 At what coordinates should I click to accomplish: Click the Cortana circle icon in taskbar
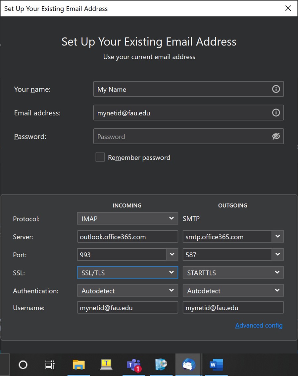pos(23,365)
